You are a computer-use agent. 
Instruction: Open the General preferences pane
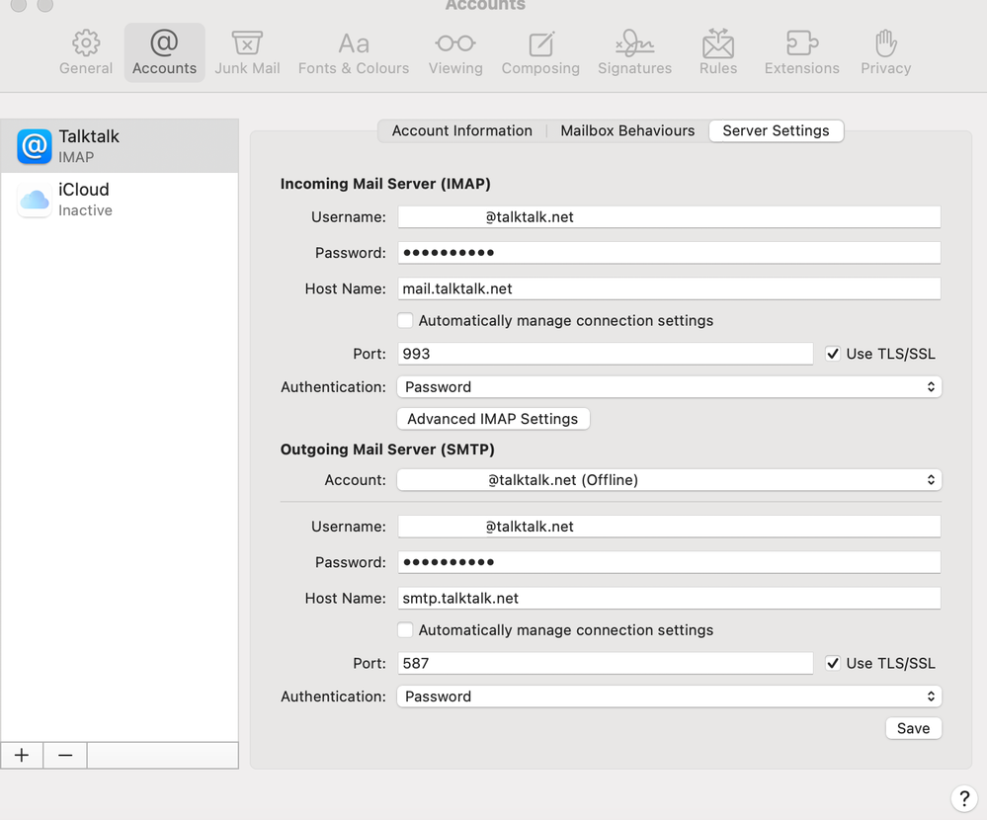(85, 51)
